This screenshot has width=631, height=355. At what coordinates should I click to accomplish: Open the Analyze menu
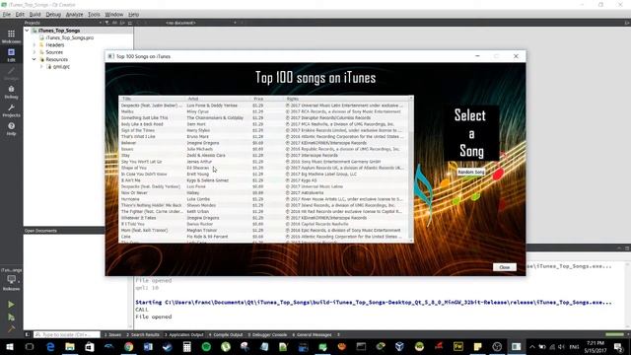coord(74,15)
